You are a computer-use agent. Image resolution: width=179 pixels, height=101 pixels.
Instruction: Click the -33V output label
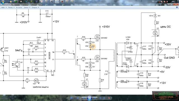pos(167,67)
